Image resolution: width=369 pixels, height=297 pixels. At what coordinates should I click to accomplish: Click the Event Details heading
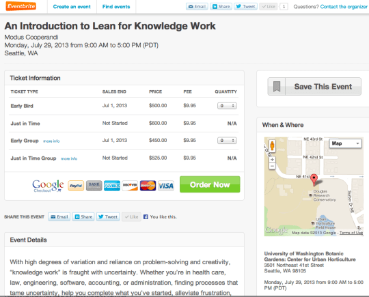click(x=28, y=240)
